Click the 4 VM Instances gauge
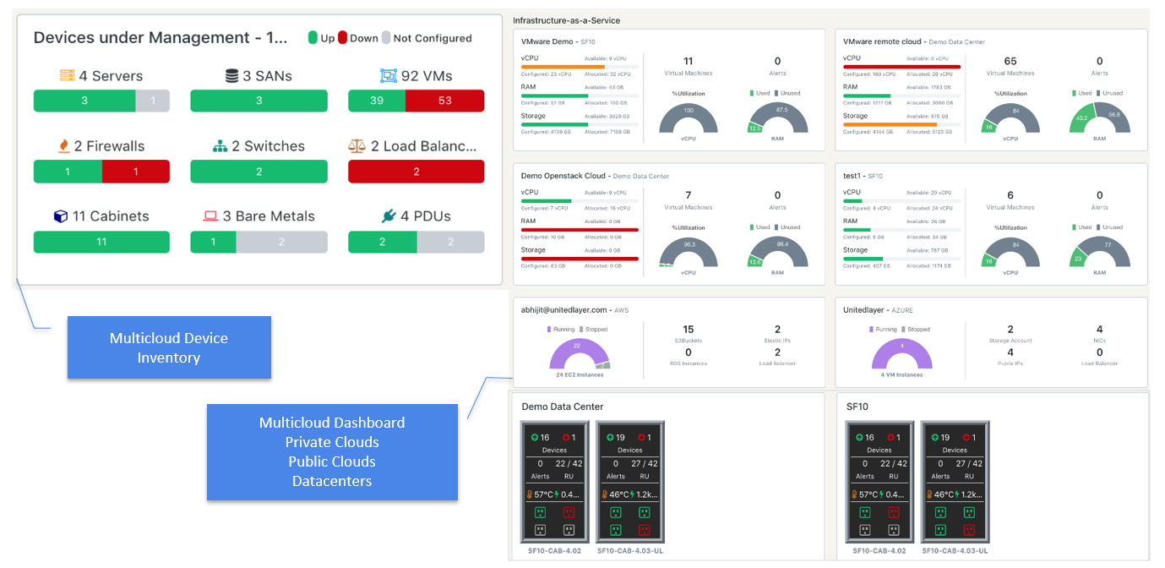The height and width of the screenshot is (568, 1165). (901, 353)
